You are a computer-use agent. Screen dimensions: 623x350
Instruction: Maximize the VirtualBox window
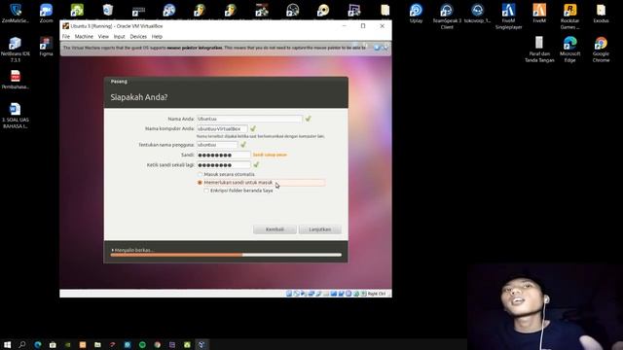tap(363, 26)
